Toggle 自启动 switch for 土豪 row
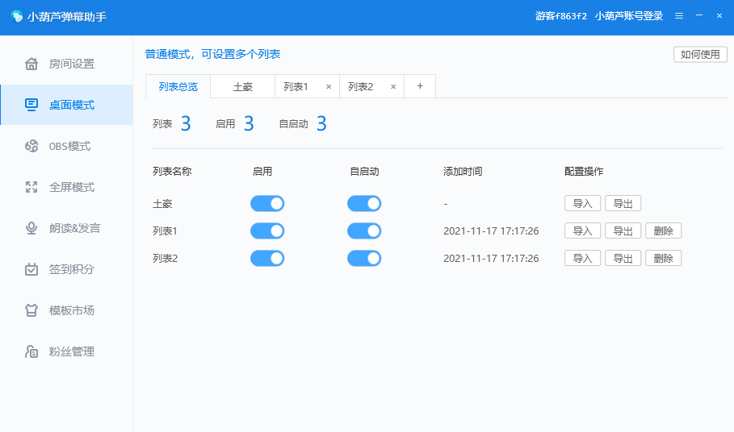The width and height of the screenshot is (734, 432). [x=364, y=204]
